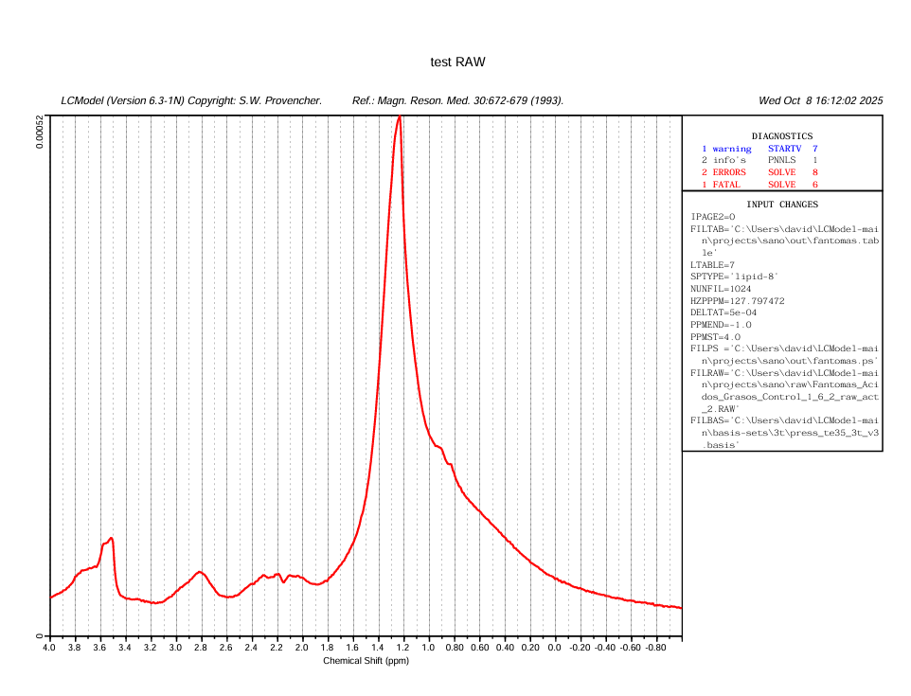Click the LTABLE=7 parameter
Image resolution: width=911 pixels, height=696 pixels.
coord(712,265)
